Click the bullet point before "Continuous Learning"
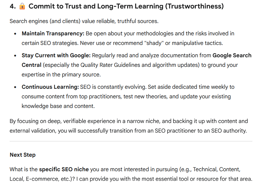The image size is (262, 186). click(15, 87)
